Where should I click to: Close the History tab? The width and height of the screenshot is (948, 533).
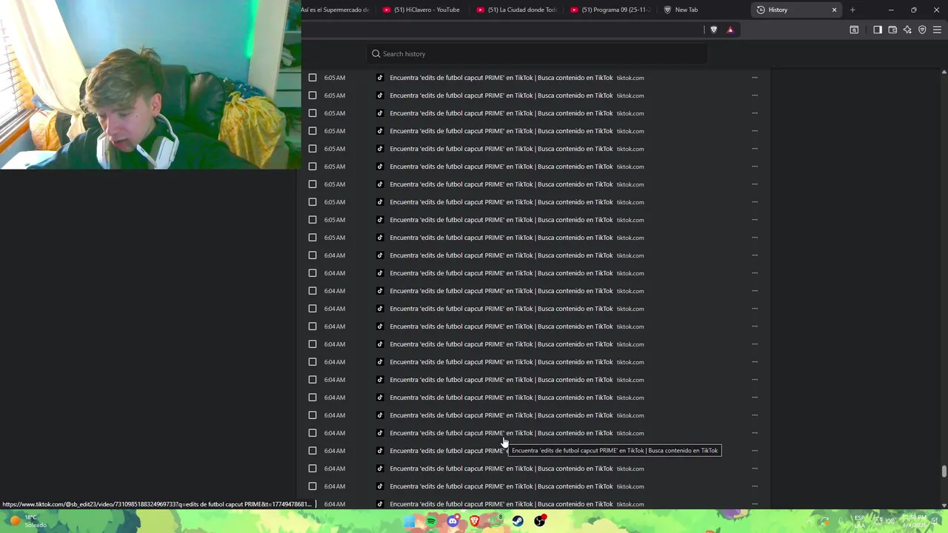[x=834, y=10]
